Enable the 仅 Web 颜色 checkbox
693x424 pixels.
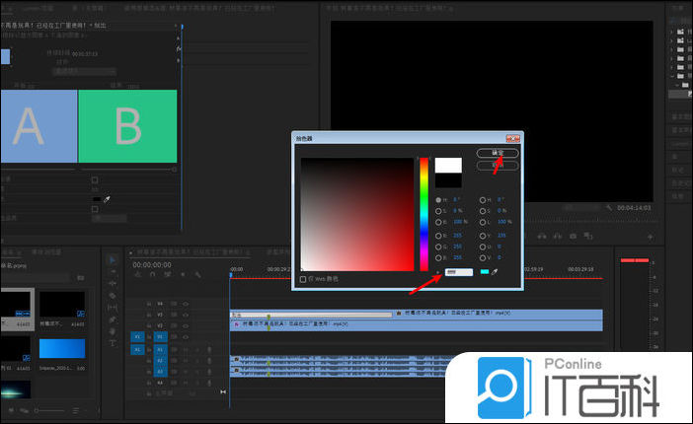click(x=303, y=279)
